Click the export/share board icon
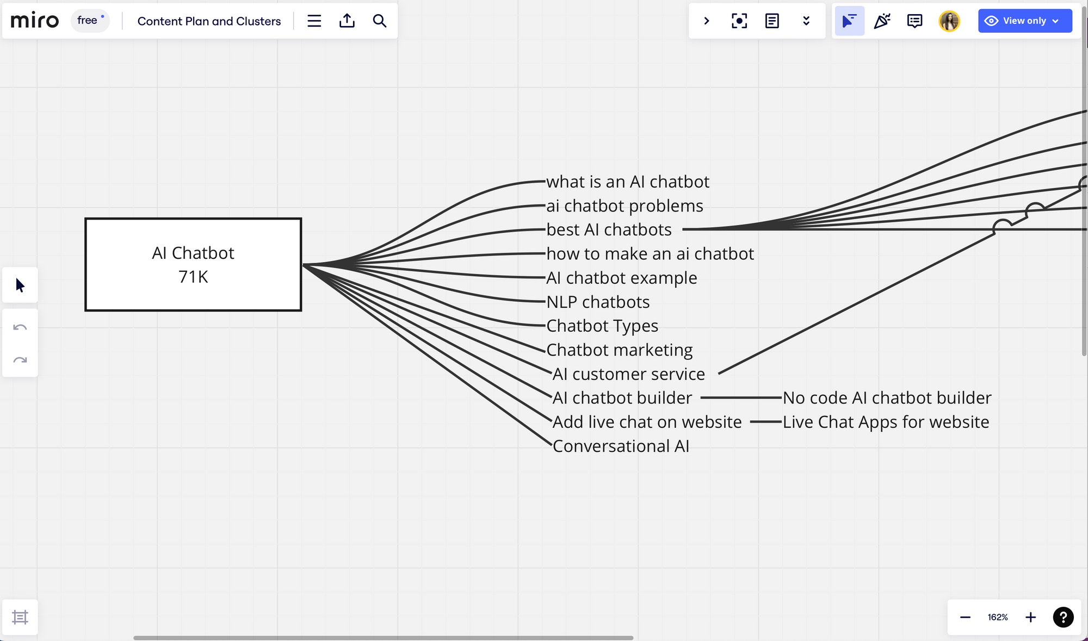1088x641 pixels. (347, 21)
